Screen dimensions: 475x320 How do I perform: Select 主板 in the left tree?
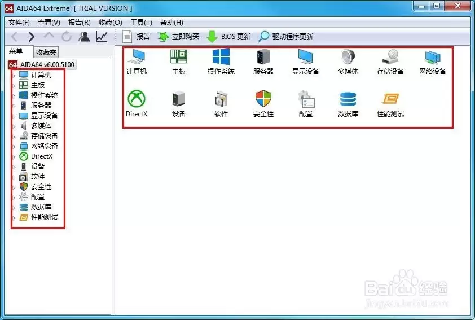click(x=32, y=85)
